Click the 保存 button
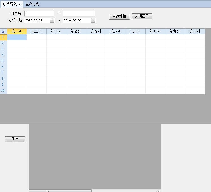211x192 pixels. tap(15, 139)
